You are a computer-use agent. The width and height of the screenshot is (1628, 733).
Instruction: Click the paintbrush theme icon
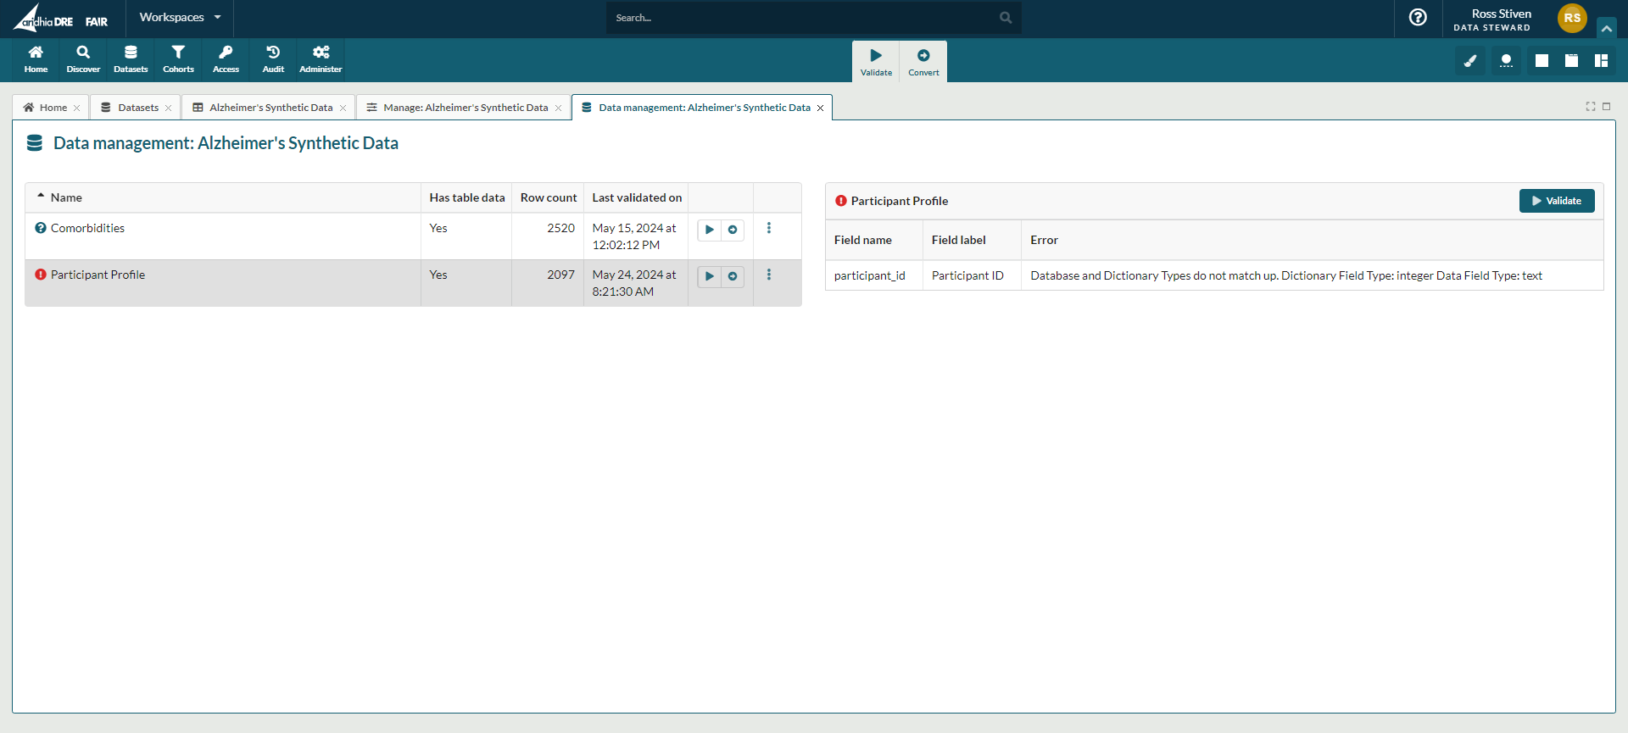point(1470,61)
